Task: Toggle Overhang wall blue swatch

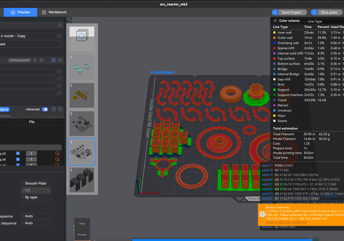Action: coord(274,43)
